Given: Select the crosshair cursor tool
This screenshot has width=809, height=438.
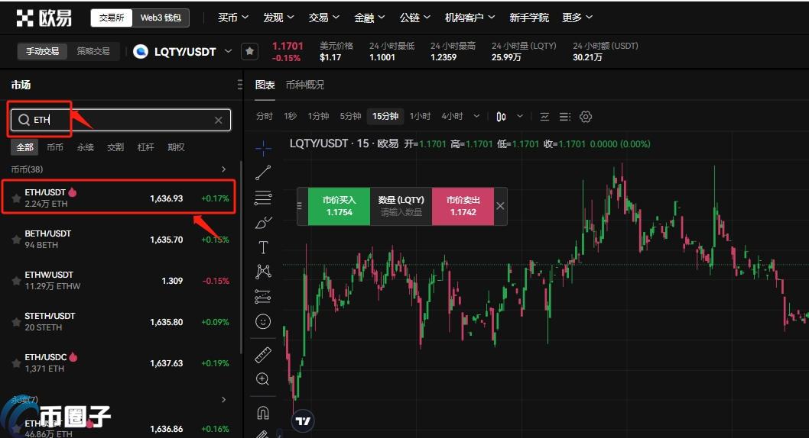Looking at the screenshot, I should point(263,148).
